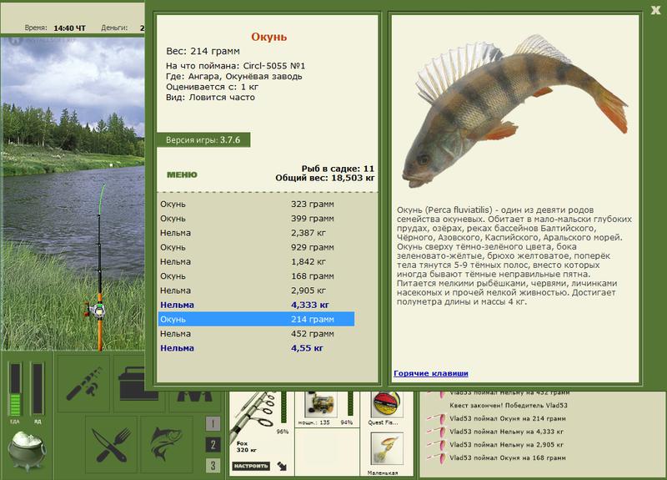
Task: Select Окунь 323 грамм row
Action: pyautogui.click(x=256, y=204)
